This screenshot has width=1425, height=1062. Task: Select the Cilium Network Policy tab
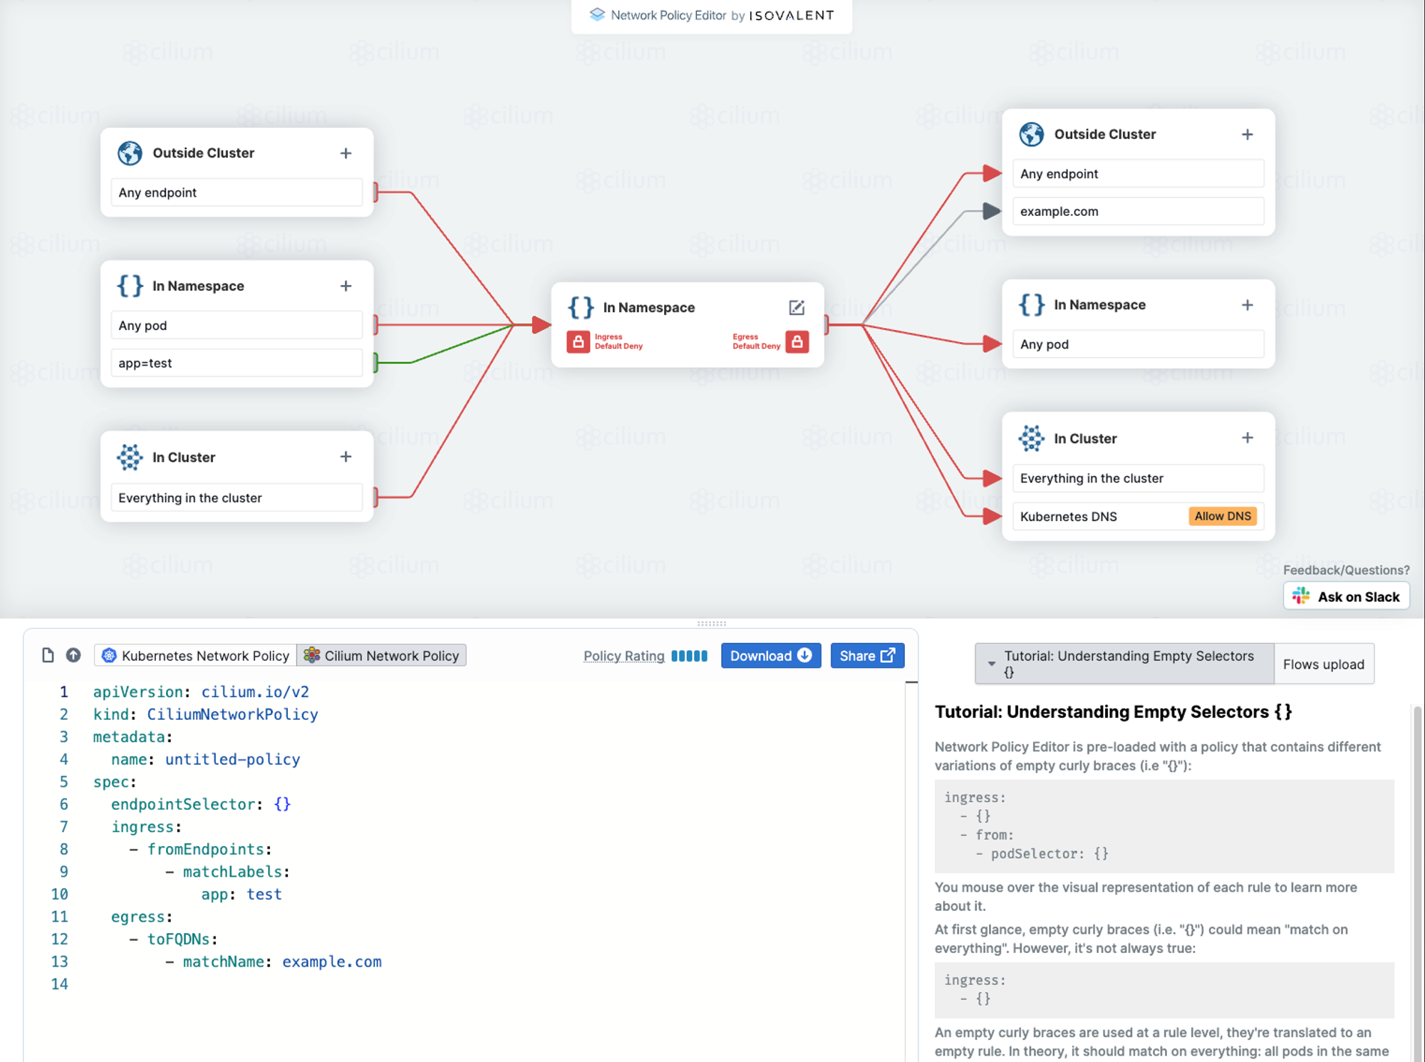(x=382, y=656)
